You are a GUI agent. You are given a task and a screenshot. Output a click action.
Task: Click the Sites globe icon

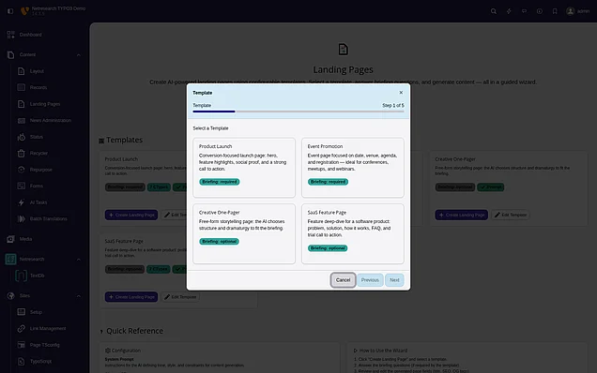10,295
